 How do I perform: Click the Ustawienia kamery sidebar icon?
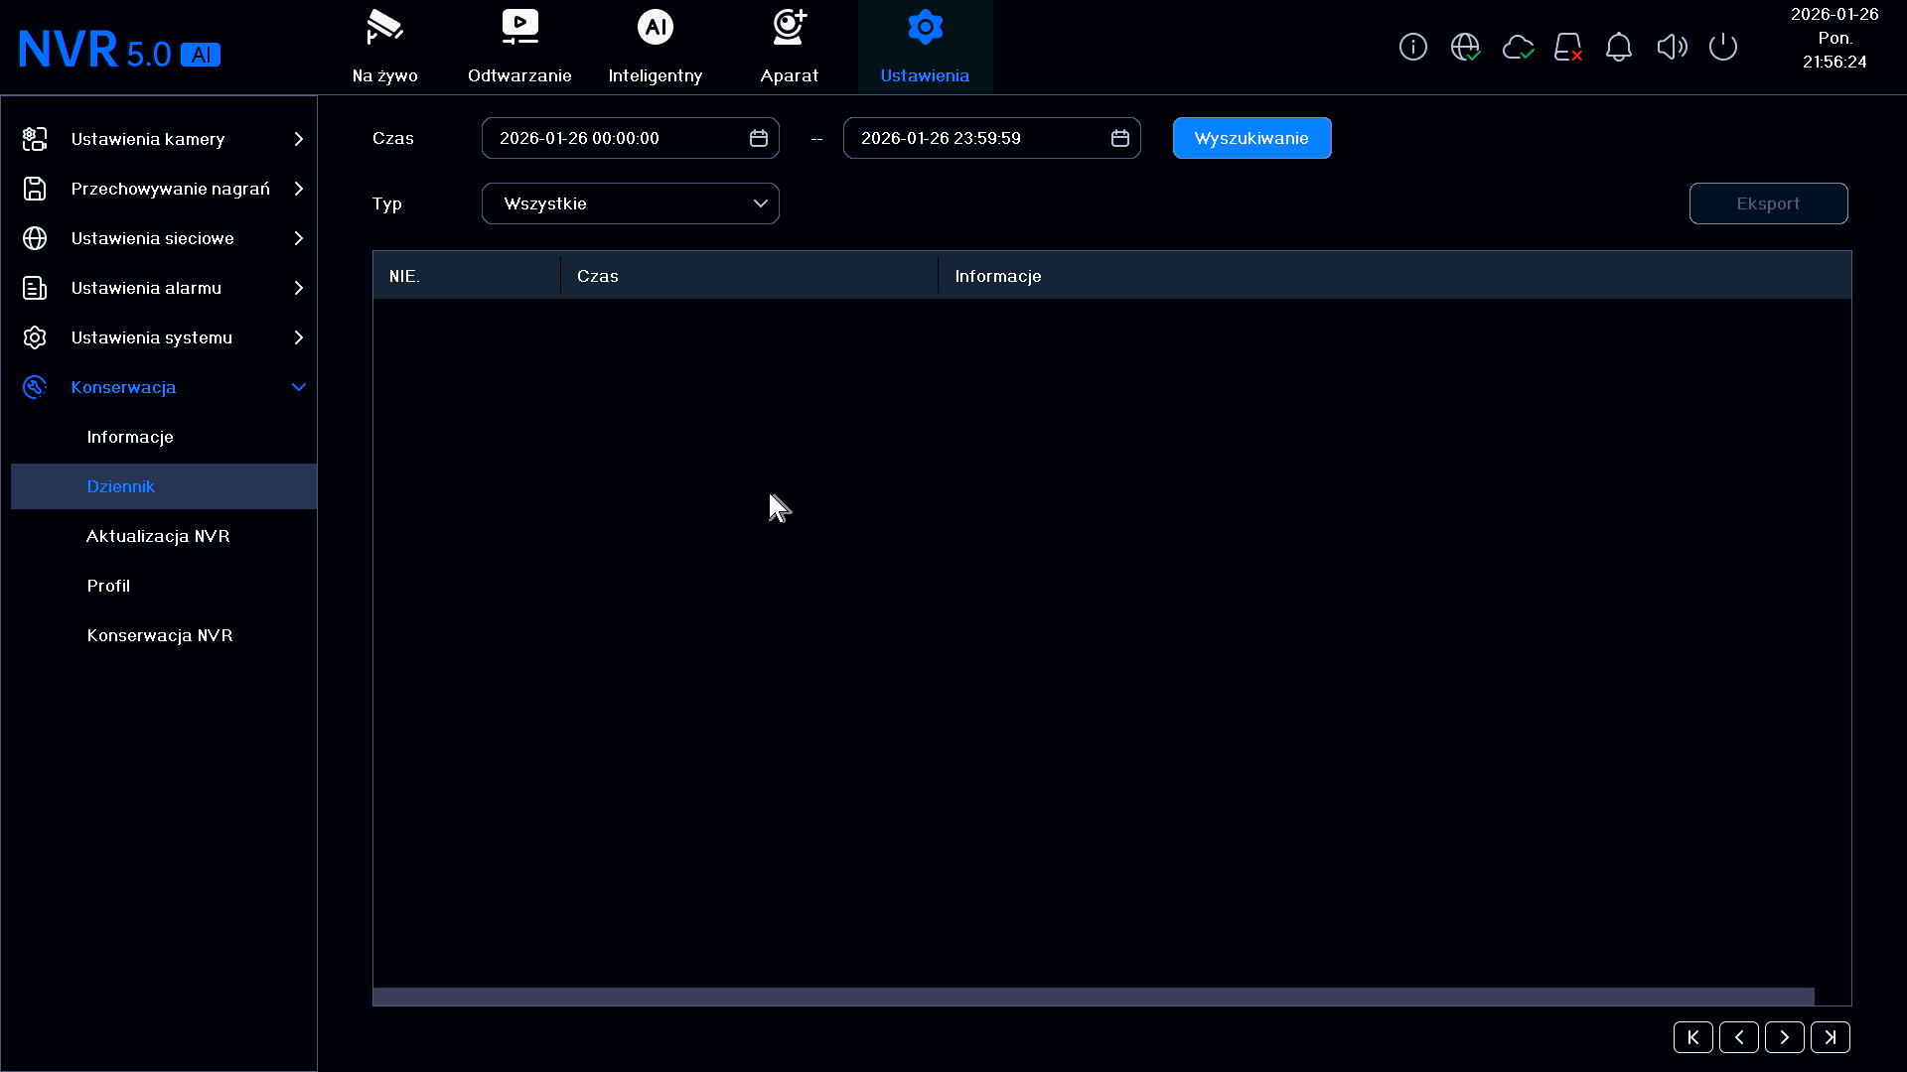35,139
